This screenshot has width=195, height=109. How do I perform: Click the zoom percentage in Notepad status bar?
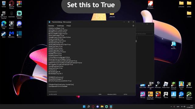click(x=100, y=94)
